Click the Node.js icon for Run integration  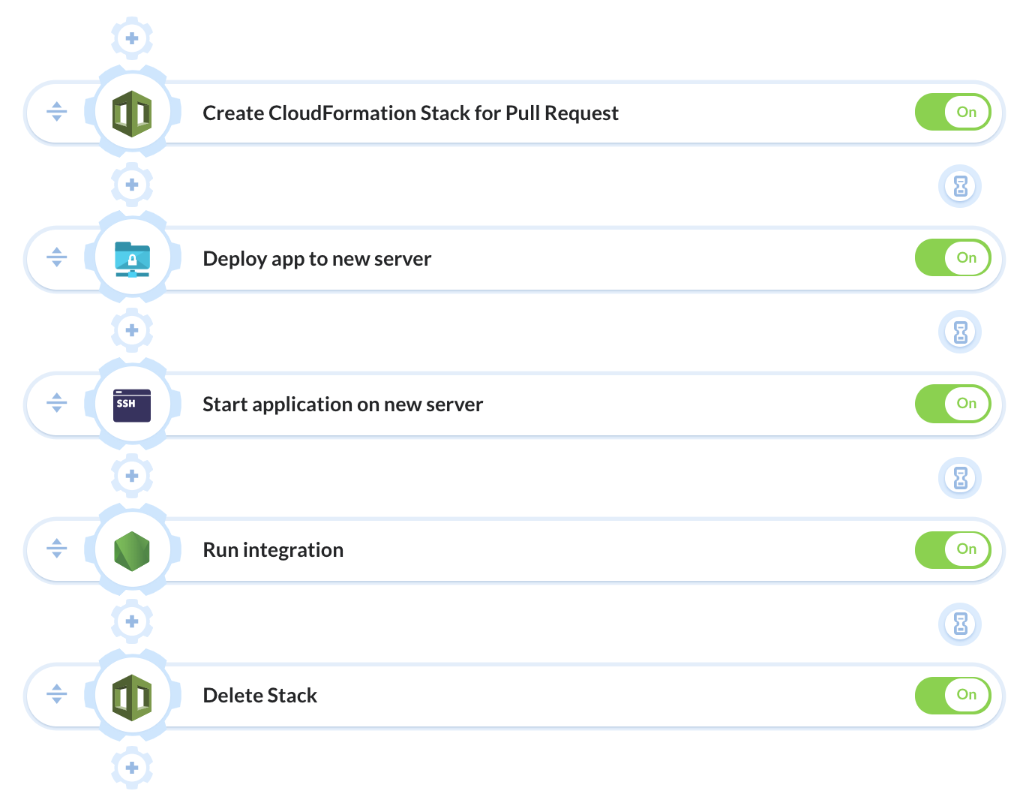(x=132, y=551)
